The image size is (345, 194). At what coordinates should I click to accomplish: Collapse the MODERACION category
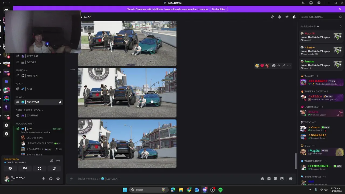click(25, 124)
